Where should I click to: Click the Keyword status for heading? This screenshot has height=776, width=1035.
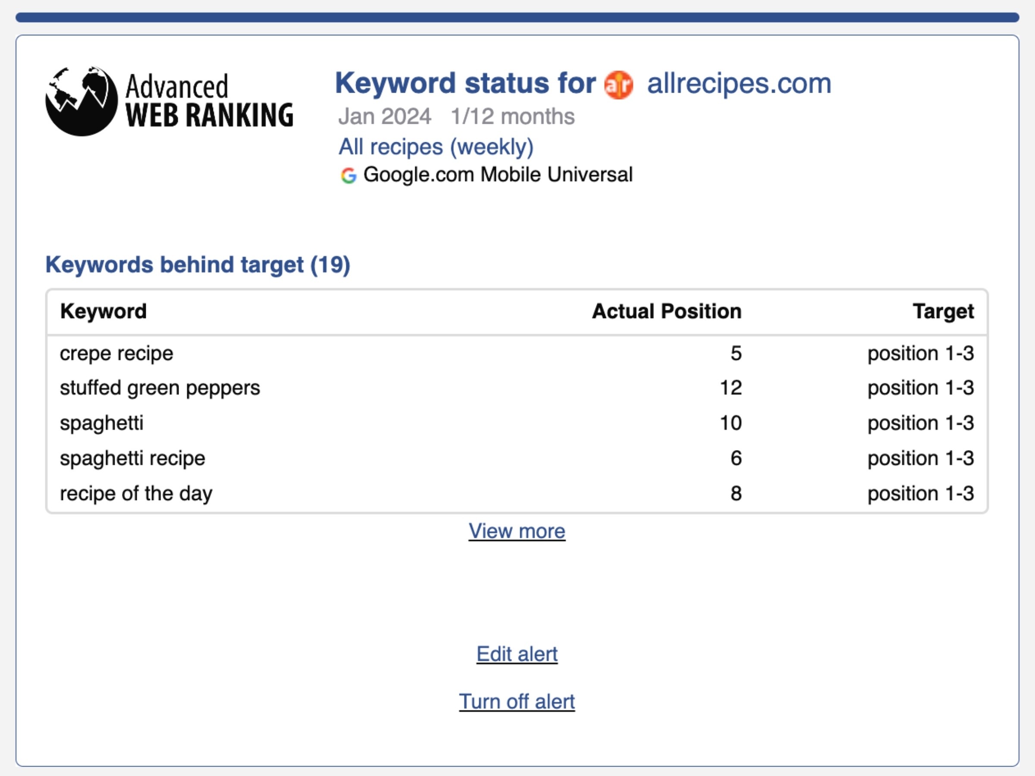[466, 83]
